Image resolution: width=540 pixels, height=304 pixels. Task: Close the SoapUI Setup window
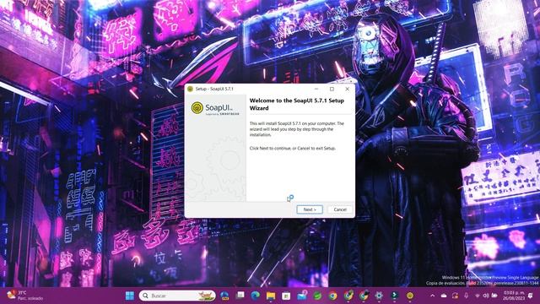347,89
